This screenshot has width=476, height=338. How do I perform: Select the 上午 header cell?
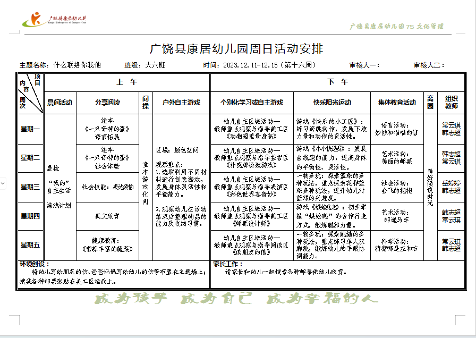click(x=127, y=82)
